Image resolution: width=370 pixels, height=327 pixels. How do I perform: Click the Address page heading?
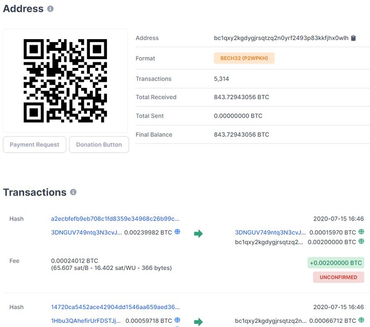coord(23,9)
